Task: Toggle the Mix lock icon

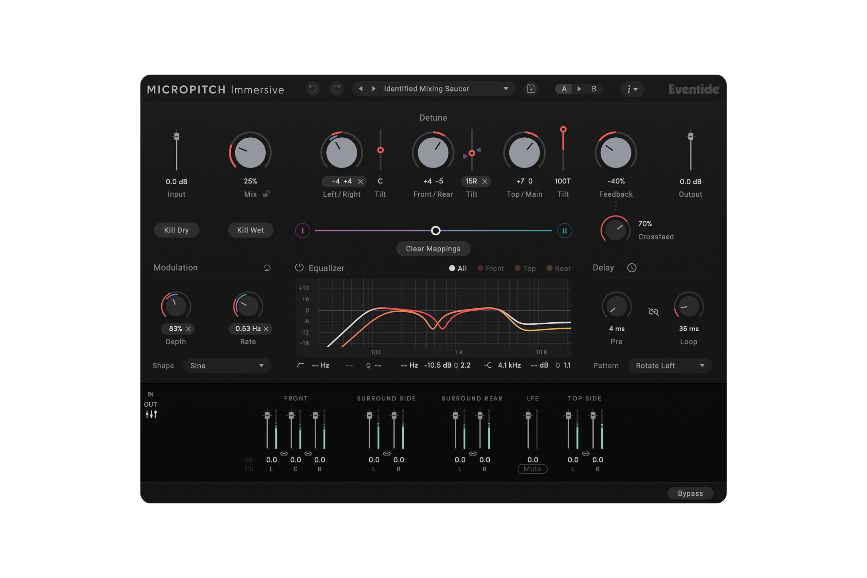Action: (266, 194)
